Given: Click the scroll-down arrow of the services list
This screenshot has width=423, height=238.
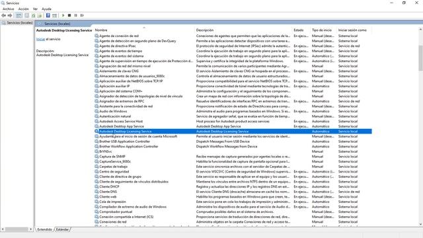Looking at the screenshot, I should [420, 224].
